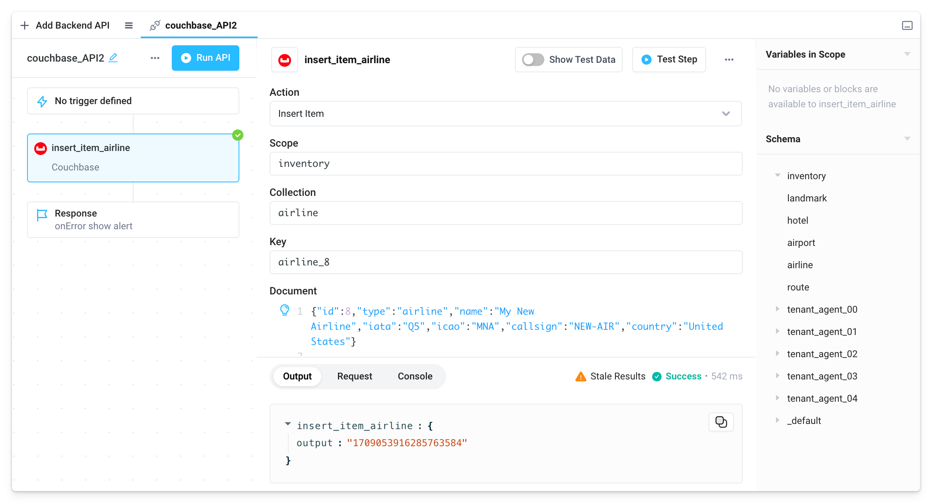This screenshot has width=932, height=503.
Task: Open the three-dot menu beside Test Step
Action: click(729, 59)
